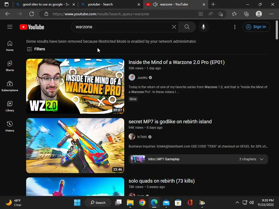Open Edge profile avatar
This screenshot has height=209, width=279.
pos(259,14)
